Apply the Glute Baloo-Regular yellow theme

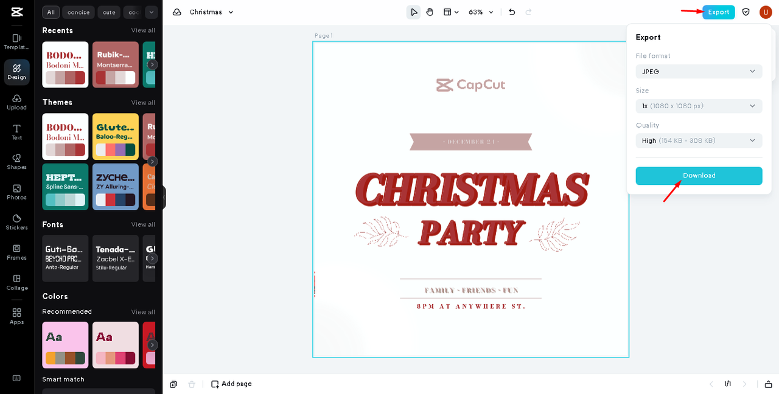116,137
